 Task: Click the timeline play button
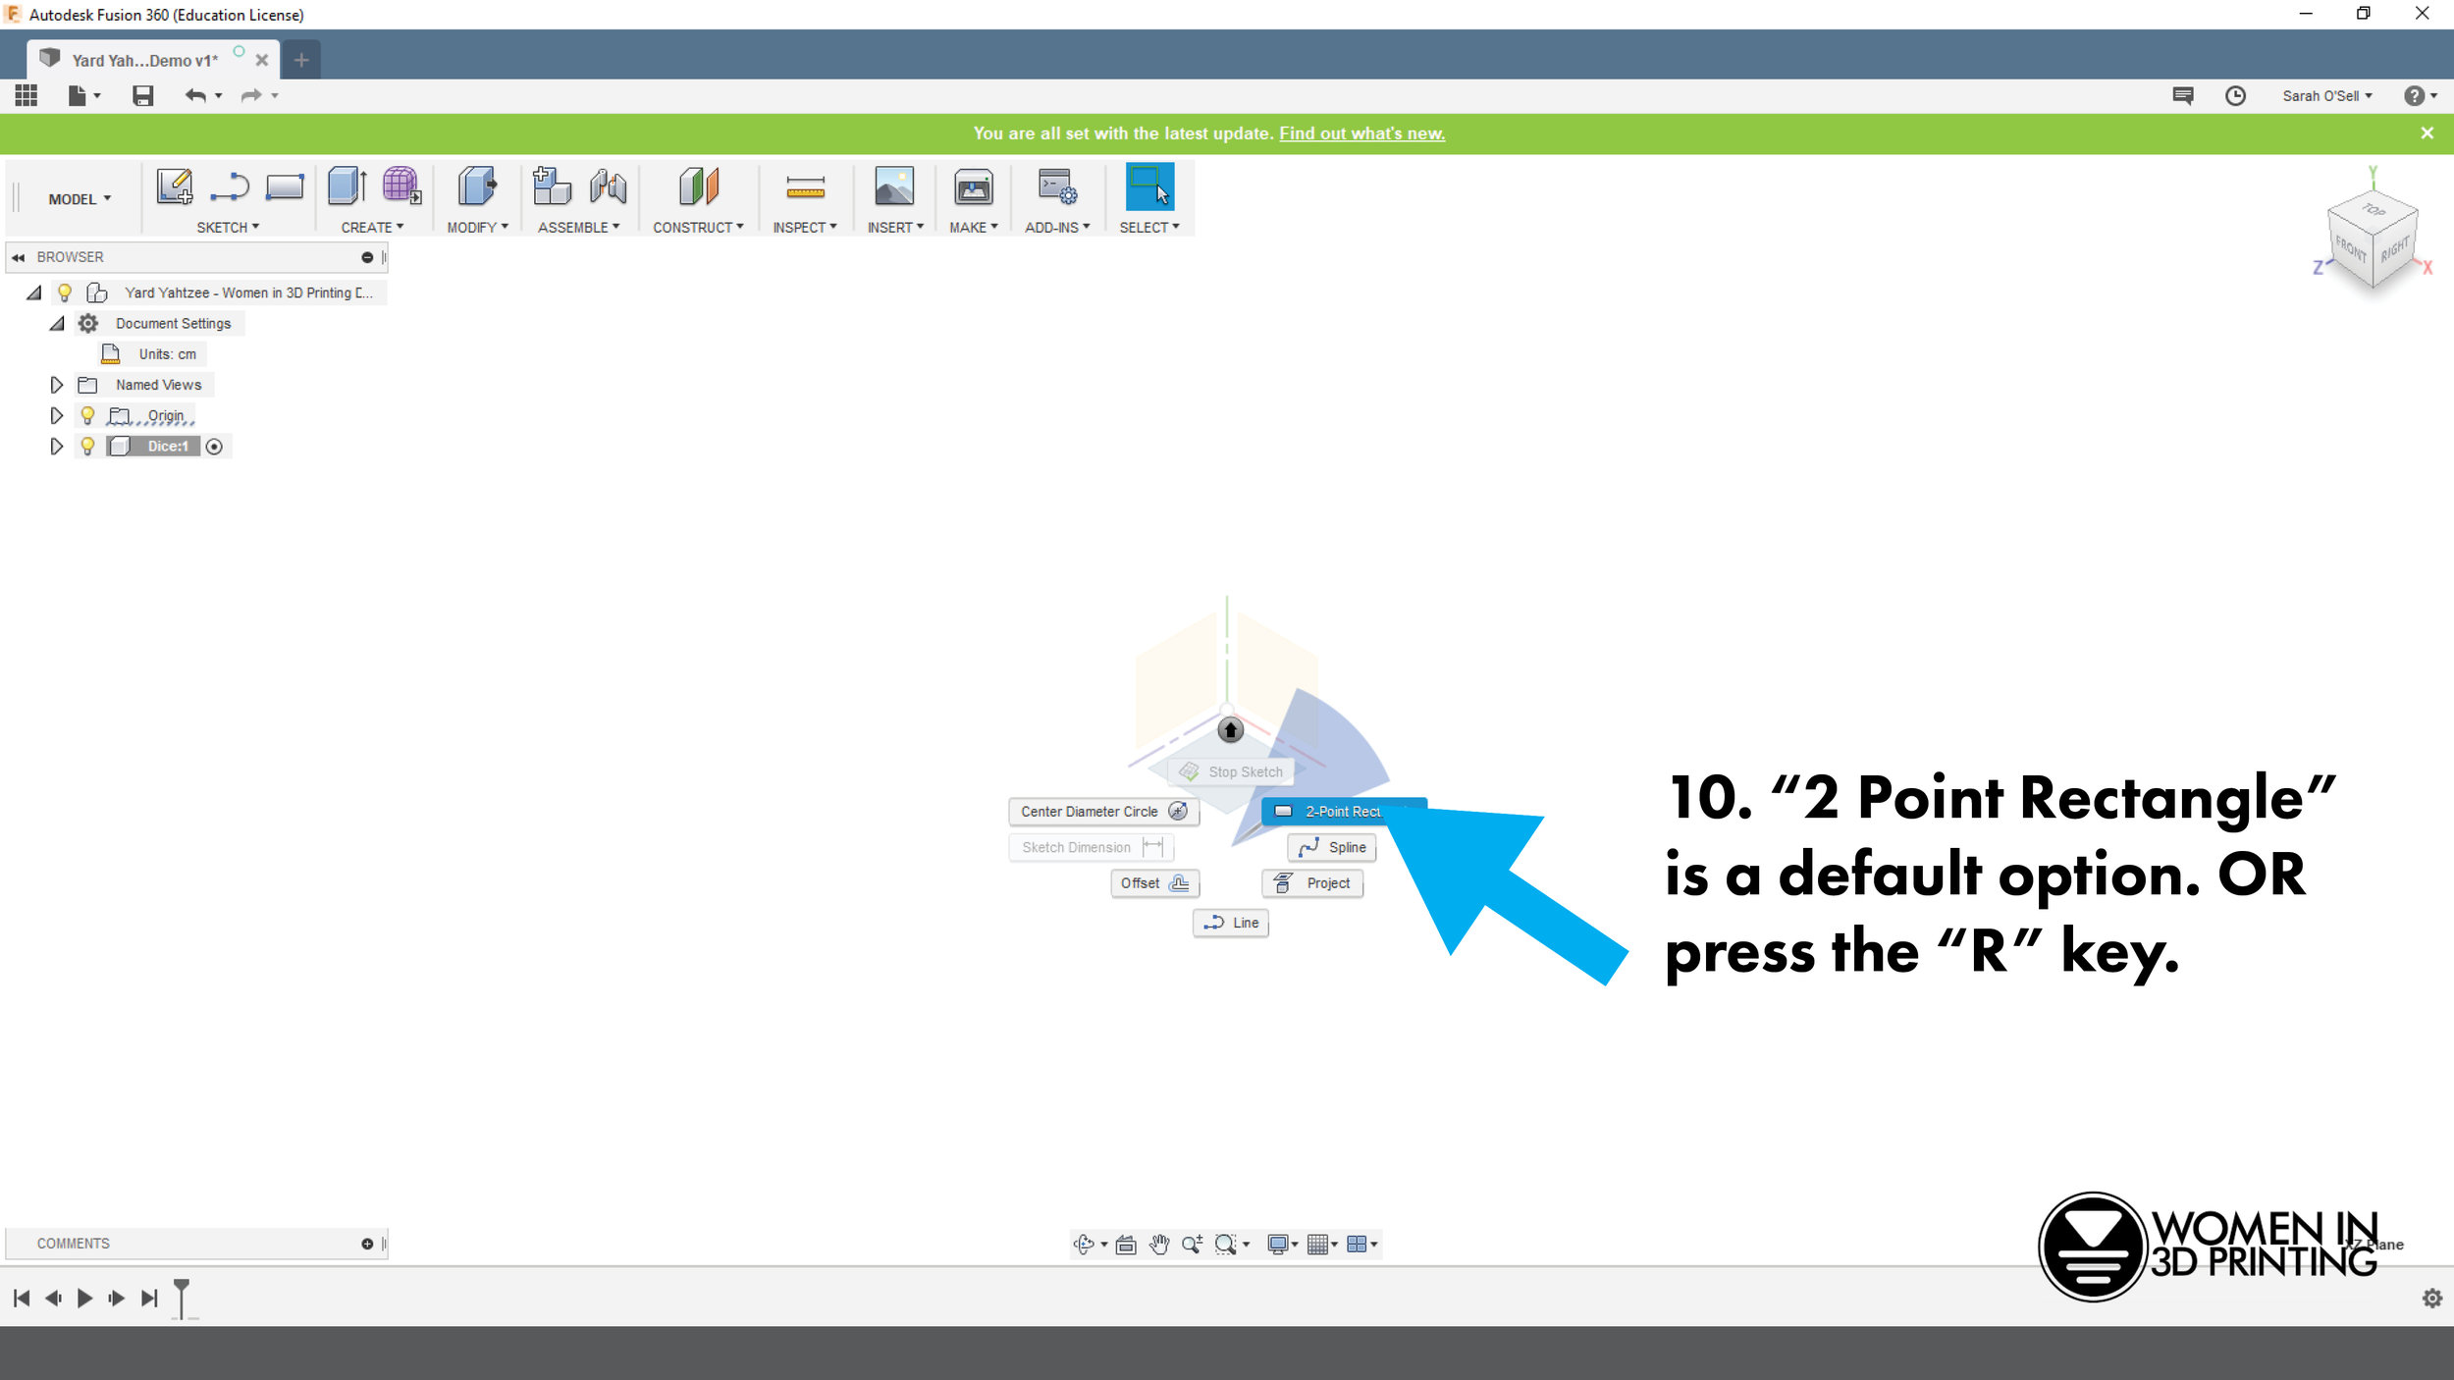pyautogui.click(x=84, y=1298)
